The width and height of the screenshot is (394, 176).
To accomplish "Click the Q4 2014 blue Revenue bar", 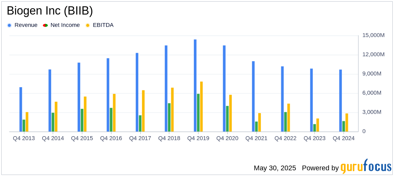I will [x=50, y=100].
